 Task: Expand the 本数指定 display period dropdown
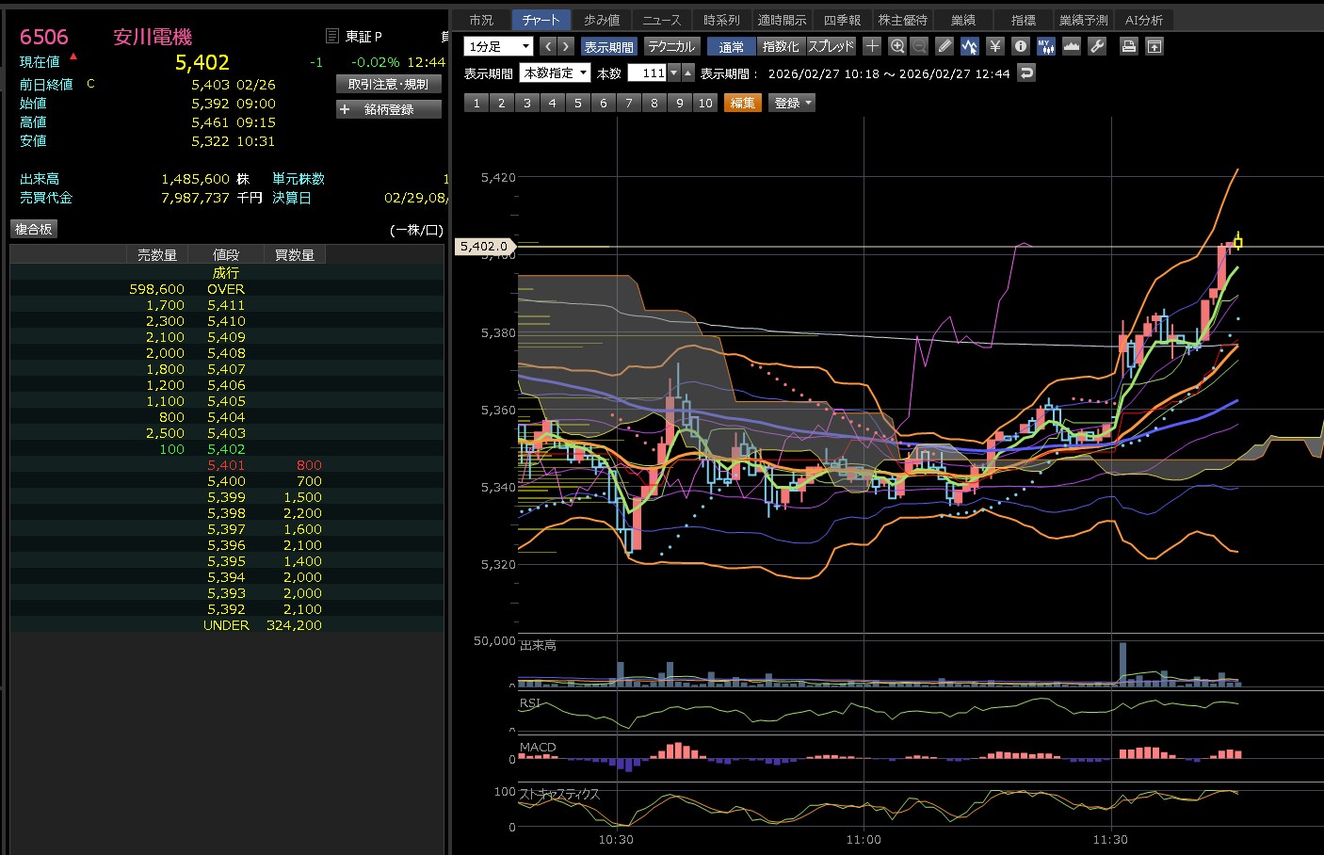coord(555,73)
